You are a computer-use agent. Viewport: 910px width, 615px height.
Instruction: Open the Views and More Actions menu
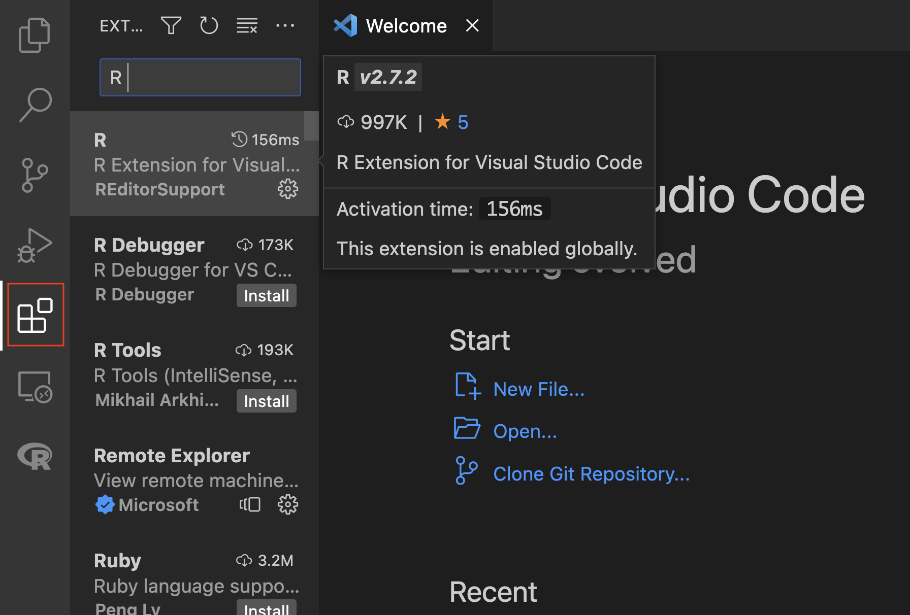click(285, 25)
